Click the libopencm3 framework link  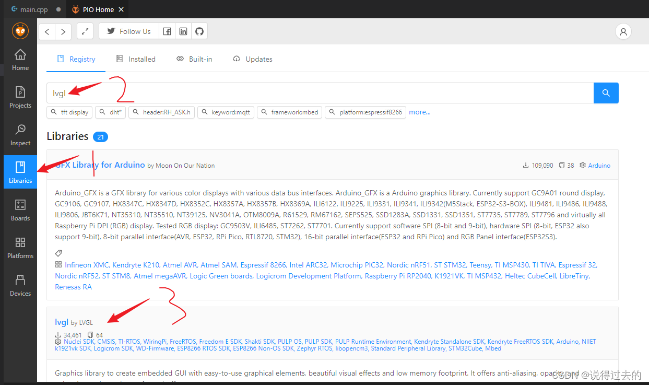[x=351, y=348]
